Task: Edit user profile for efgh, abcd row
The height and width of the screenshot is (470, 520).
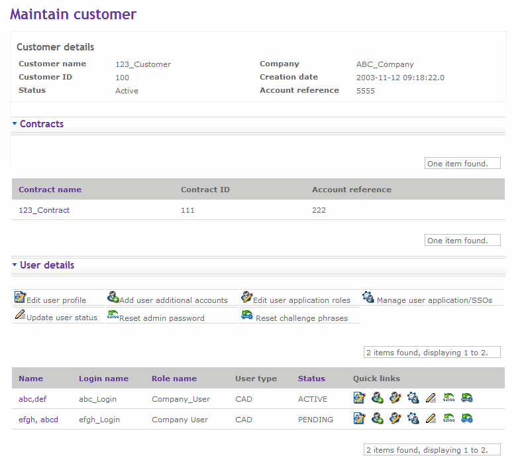Action: (x=359, y=418)
